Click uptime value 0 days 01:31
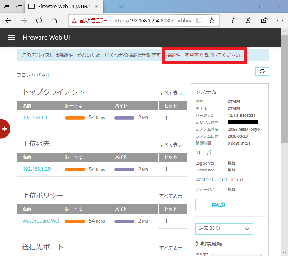This screenshot has width=288, height=256. tap(239, 143)
